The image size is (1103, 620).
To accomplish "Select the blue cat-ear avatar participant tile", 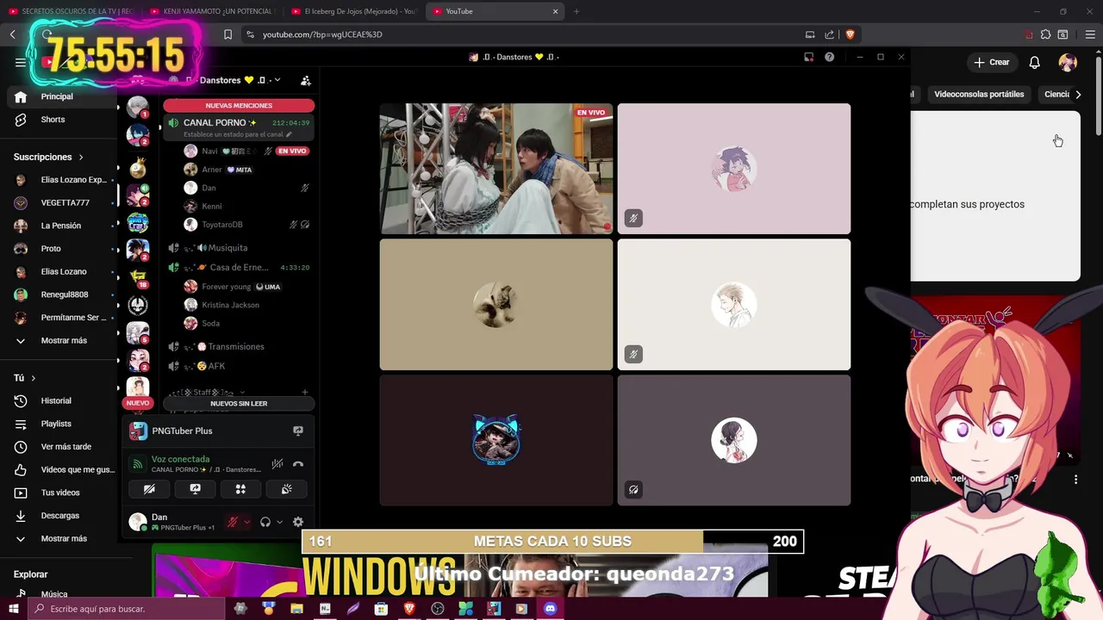I will click(496, 440).
